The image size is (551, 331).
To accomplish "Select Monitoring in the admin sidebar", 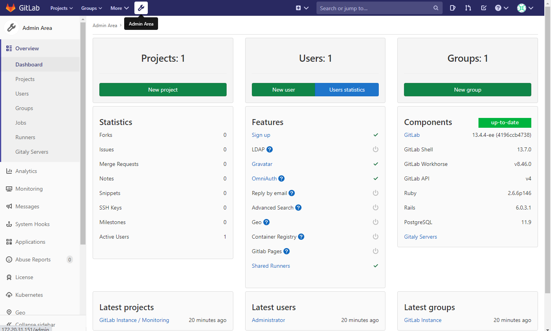I will [28, 189].
